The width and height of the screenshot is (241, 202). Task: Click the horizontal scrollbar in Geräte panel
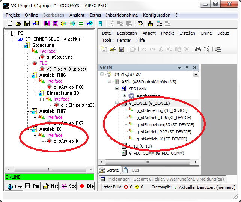pos(148,162)
